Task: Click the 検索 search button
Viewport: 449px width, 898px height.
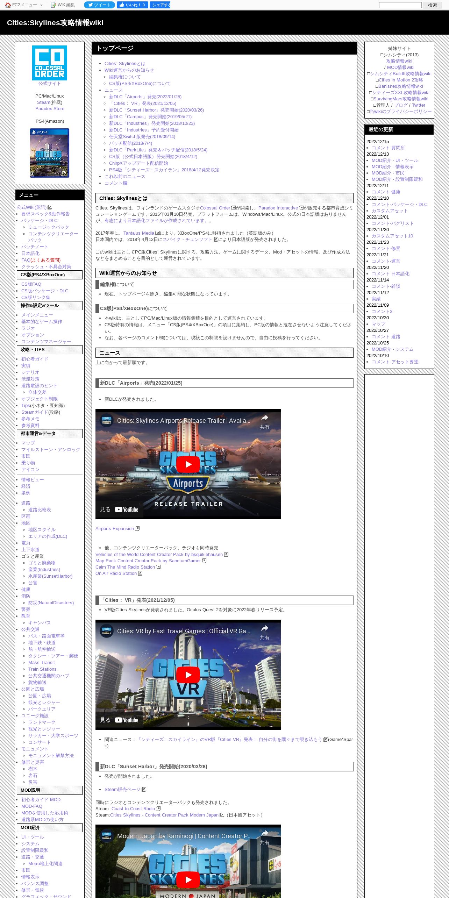Action: click(432, 5)
